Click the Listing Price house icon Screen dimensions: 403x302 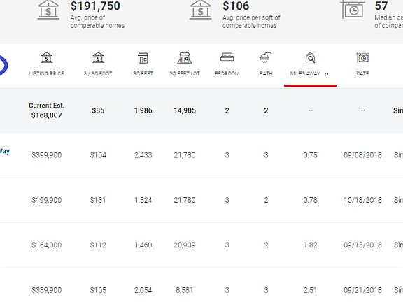[x=46, y=58]
